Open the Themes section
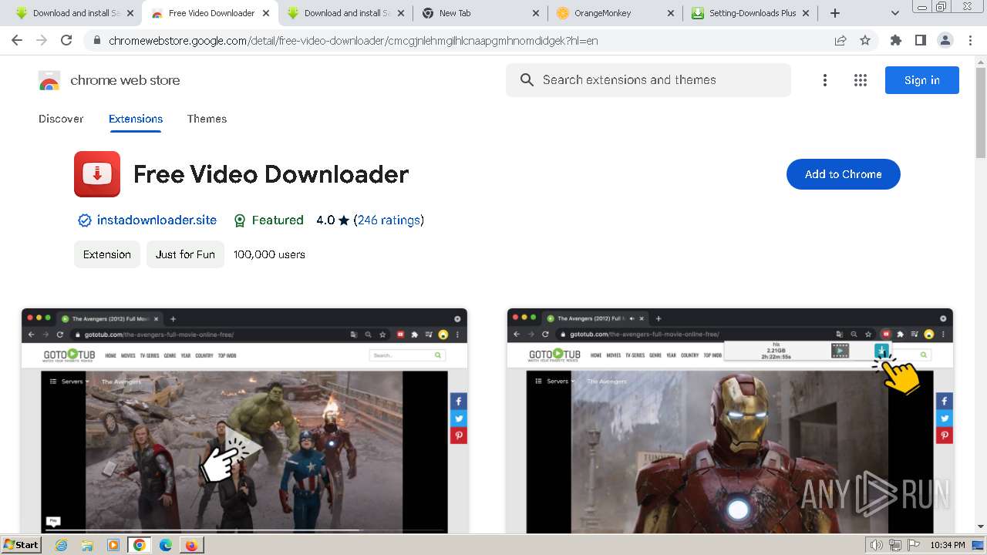 pyautogui.click(x=207, y=119)
